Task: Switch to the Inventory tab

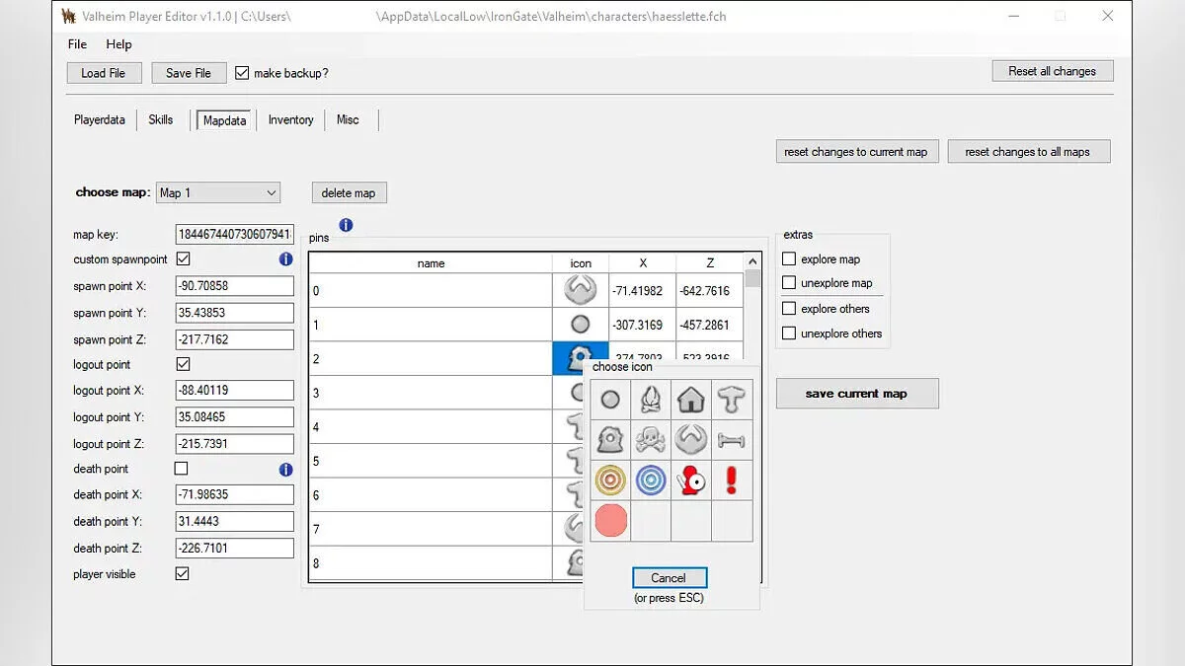Action: [290, 120]
